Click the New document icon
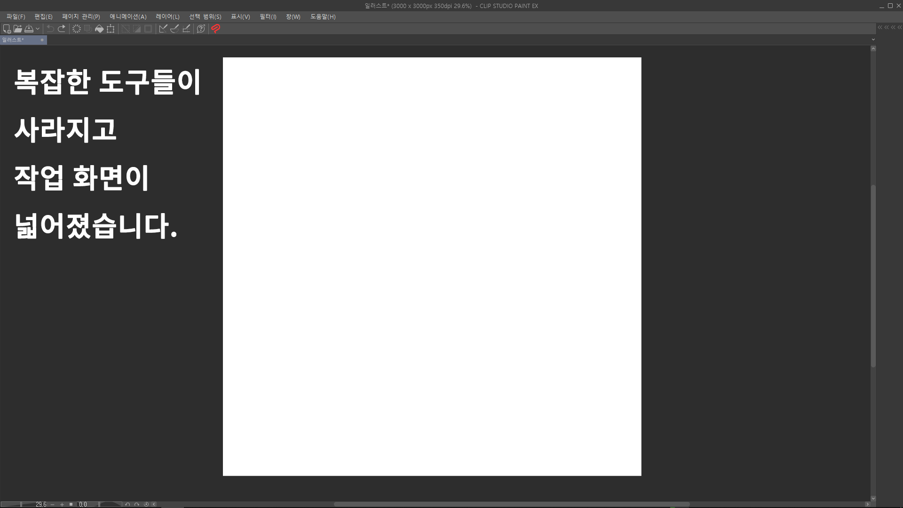Viewport: 903px width, 508px height. pyautogui.click(x=7, y=29)
